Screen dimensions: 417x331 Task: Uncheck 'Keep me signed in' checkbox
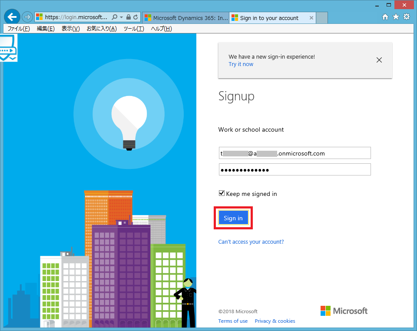(222, 193)
